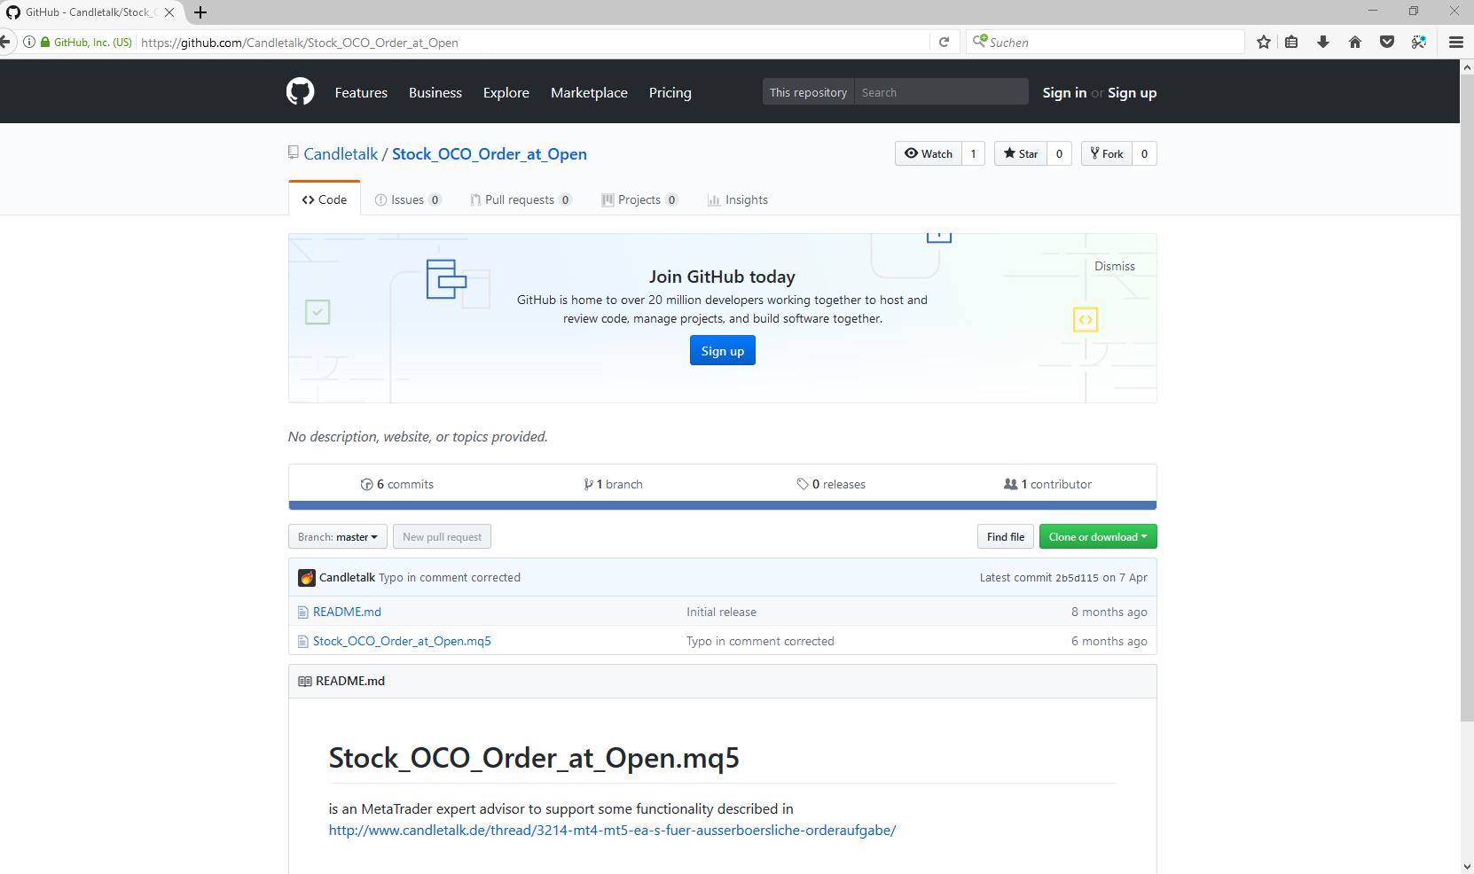Screen dimensions: 1474x874
Task: Watch the repository
Action: 928,153
